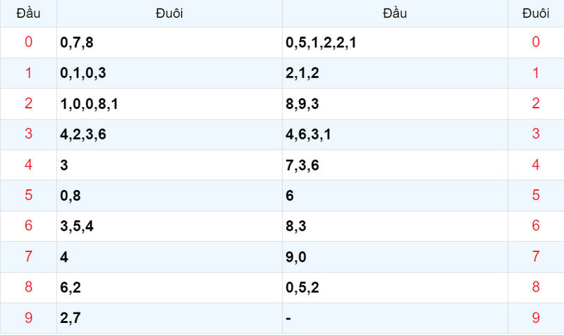This screenshot has height=335, width=564.
Task: Click the cell showing 2,7
Action: tap(169, 318)
